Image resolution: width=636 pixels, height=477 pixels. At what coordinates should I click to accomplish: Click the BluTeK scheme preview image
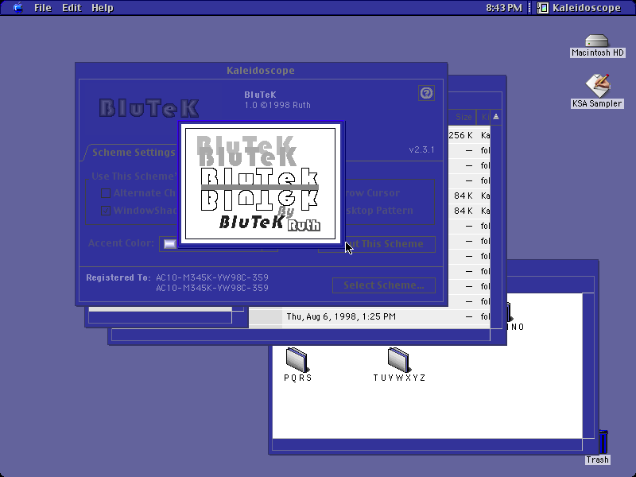click(x=261, y=184)
